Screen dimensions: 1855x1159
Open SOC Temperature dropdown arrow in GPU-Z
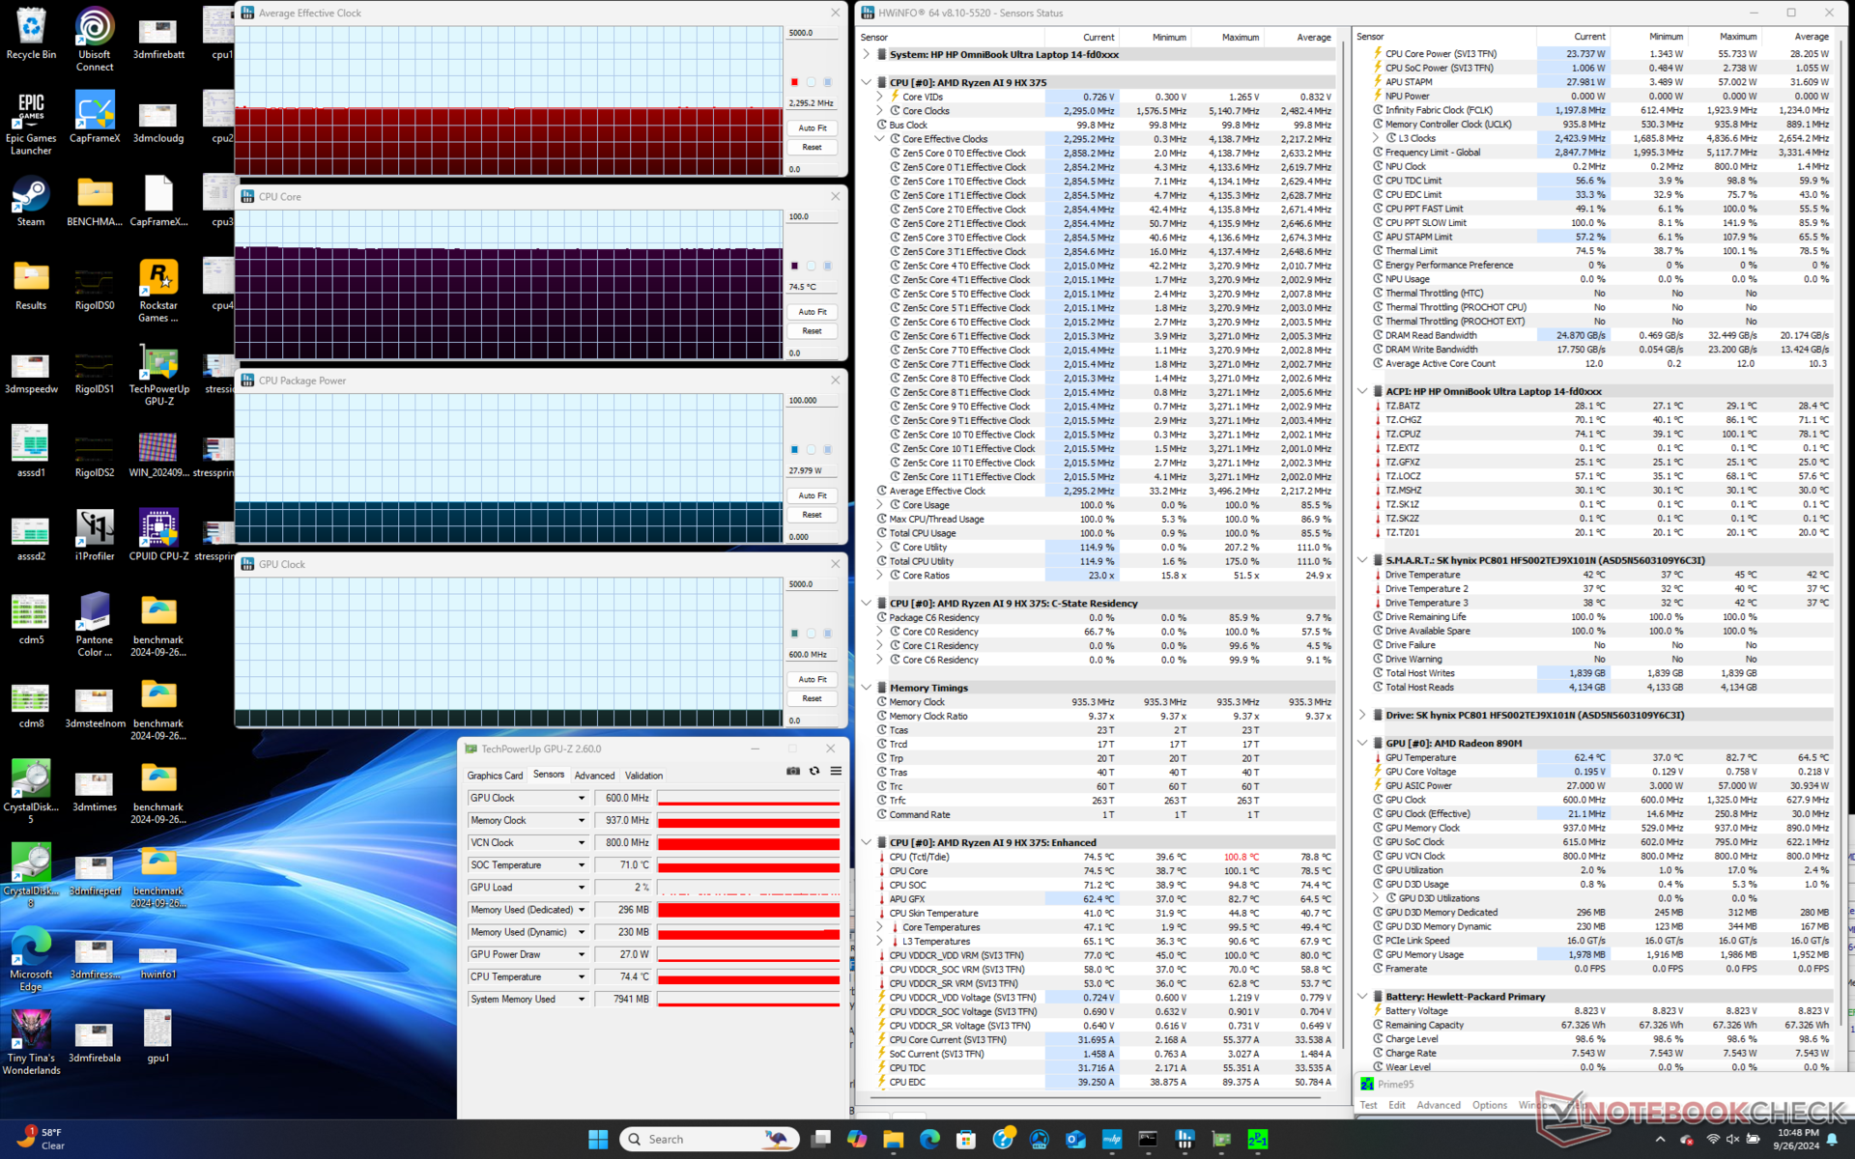(582, 865)
